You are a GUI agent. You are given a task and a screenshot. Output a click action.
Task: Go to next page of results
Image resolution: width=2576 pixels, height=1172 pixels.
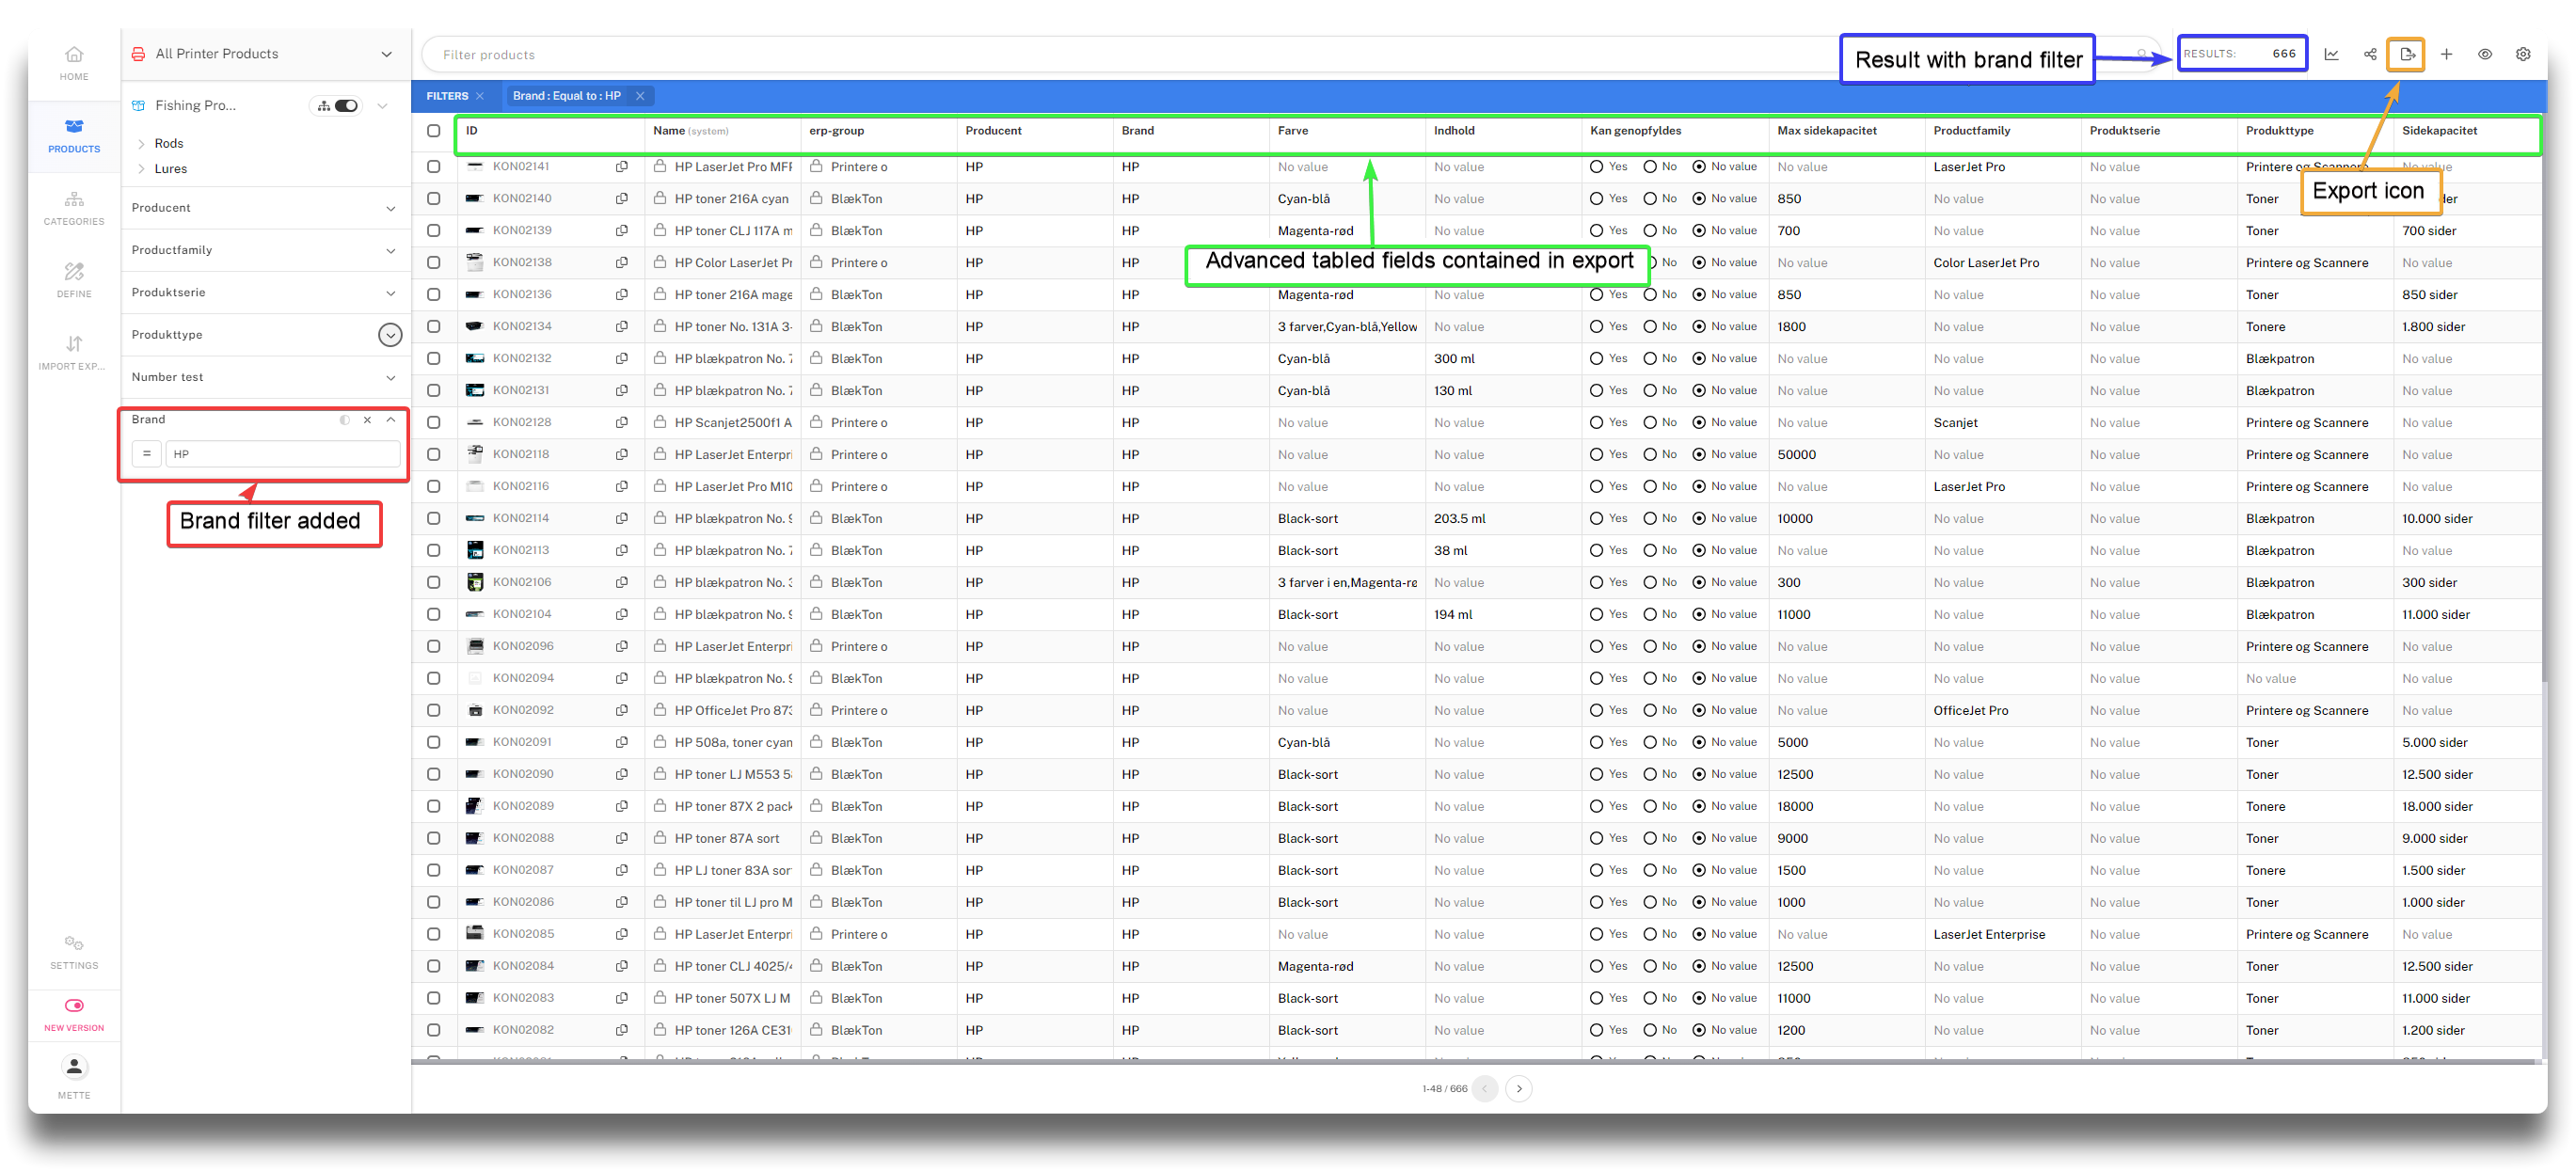coord(1518,1088)
